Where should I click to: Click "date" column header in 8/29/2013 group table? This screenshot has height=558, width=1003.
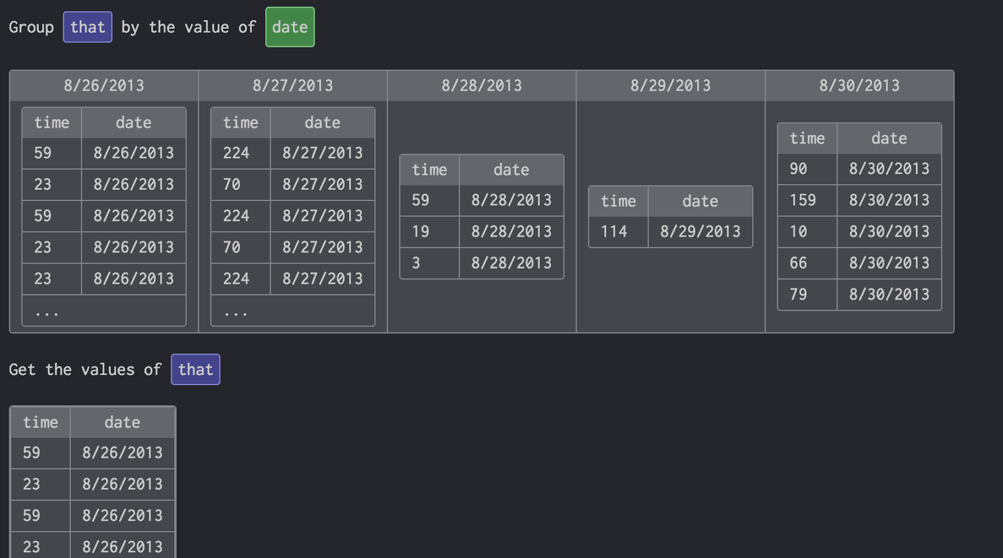tap(700, 201)
